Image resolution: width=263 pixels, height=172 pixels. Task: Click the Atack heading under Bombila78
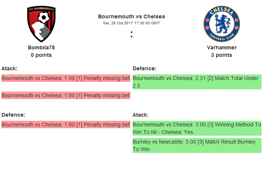(x=9, y=68)
